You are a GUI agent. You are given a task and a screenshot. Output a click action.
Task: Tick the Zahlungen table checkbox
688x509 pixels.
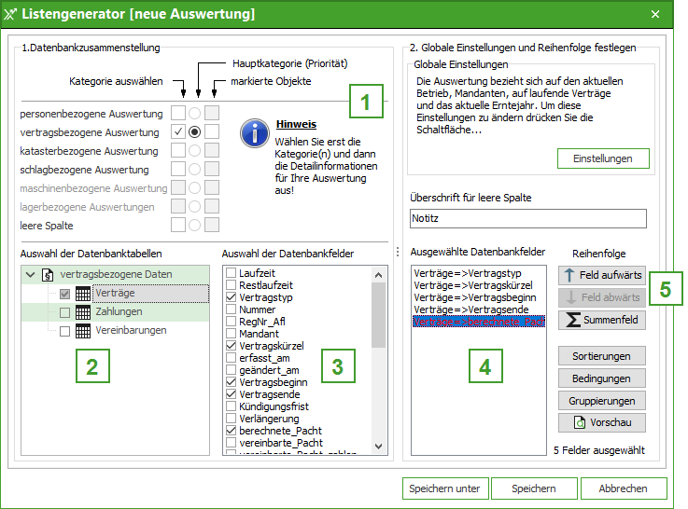pyautogui.click(x=64, y=312)
